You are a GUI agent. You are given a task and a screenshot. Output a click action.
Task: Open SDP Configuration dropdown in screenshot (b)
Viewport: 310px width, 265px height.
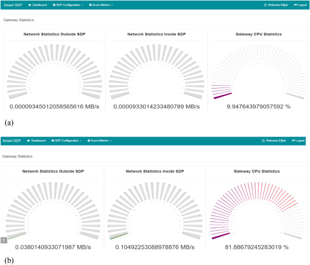click(67, 140)
